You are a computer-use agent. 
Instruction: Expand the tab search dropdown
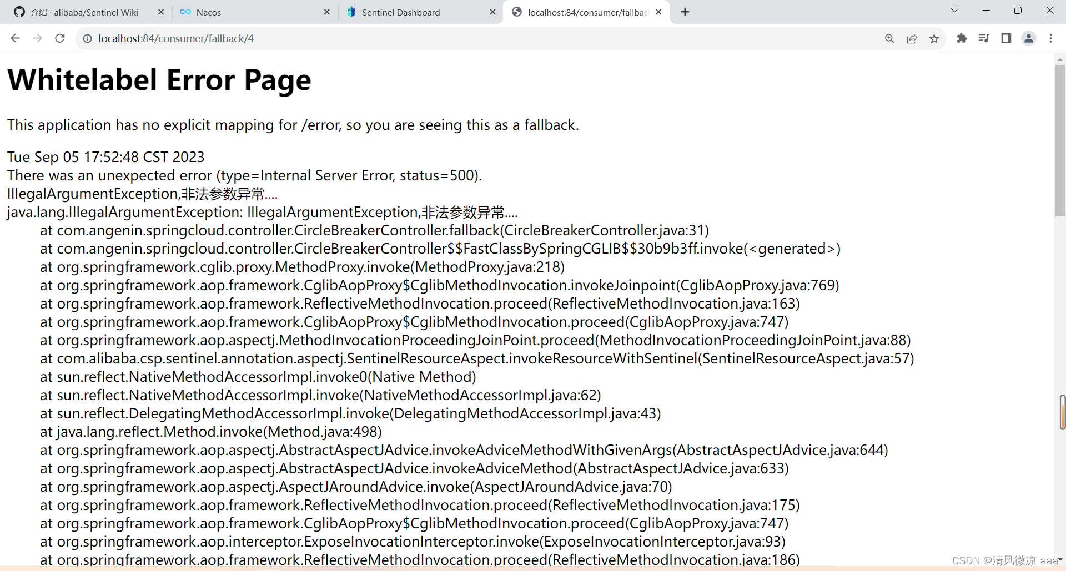[954, 11]
